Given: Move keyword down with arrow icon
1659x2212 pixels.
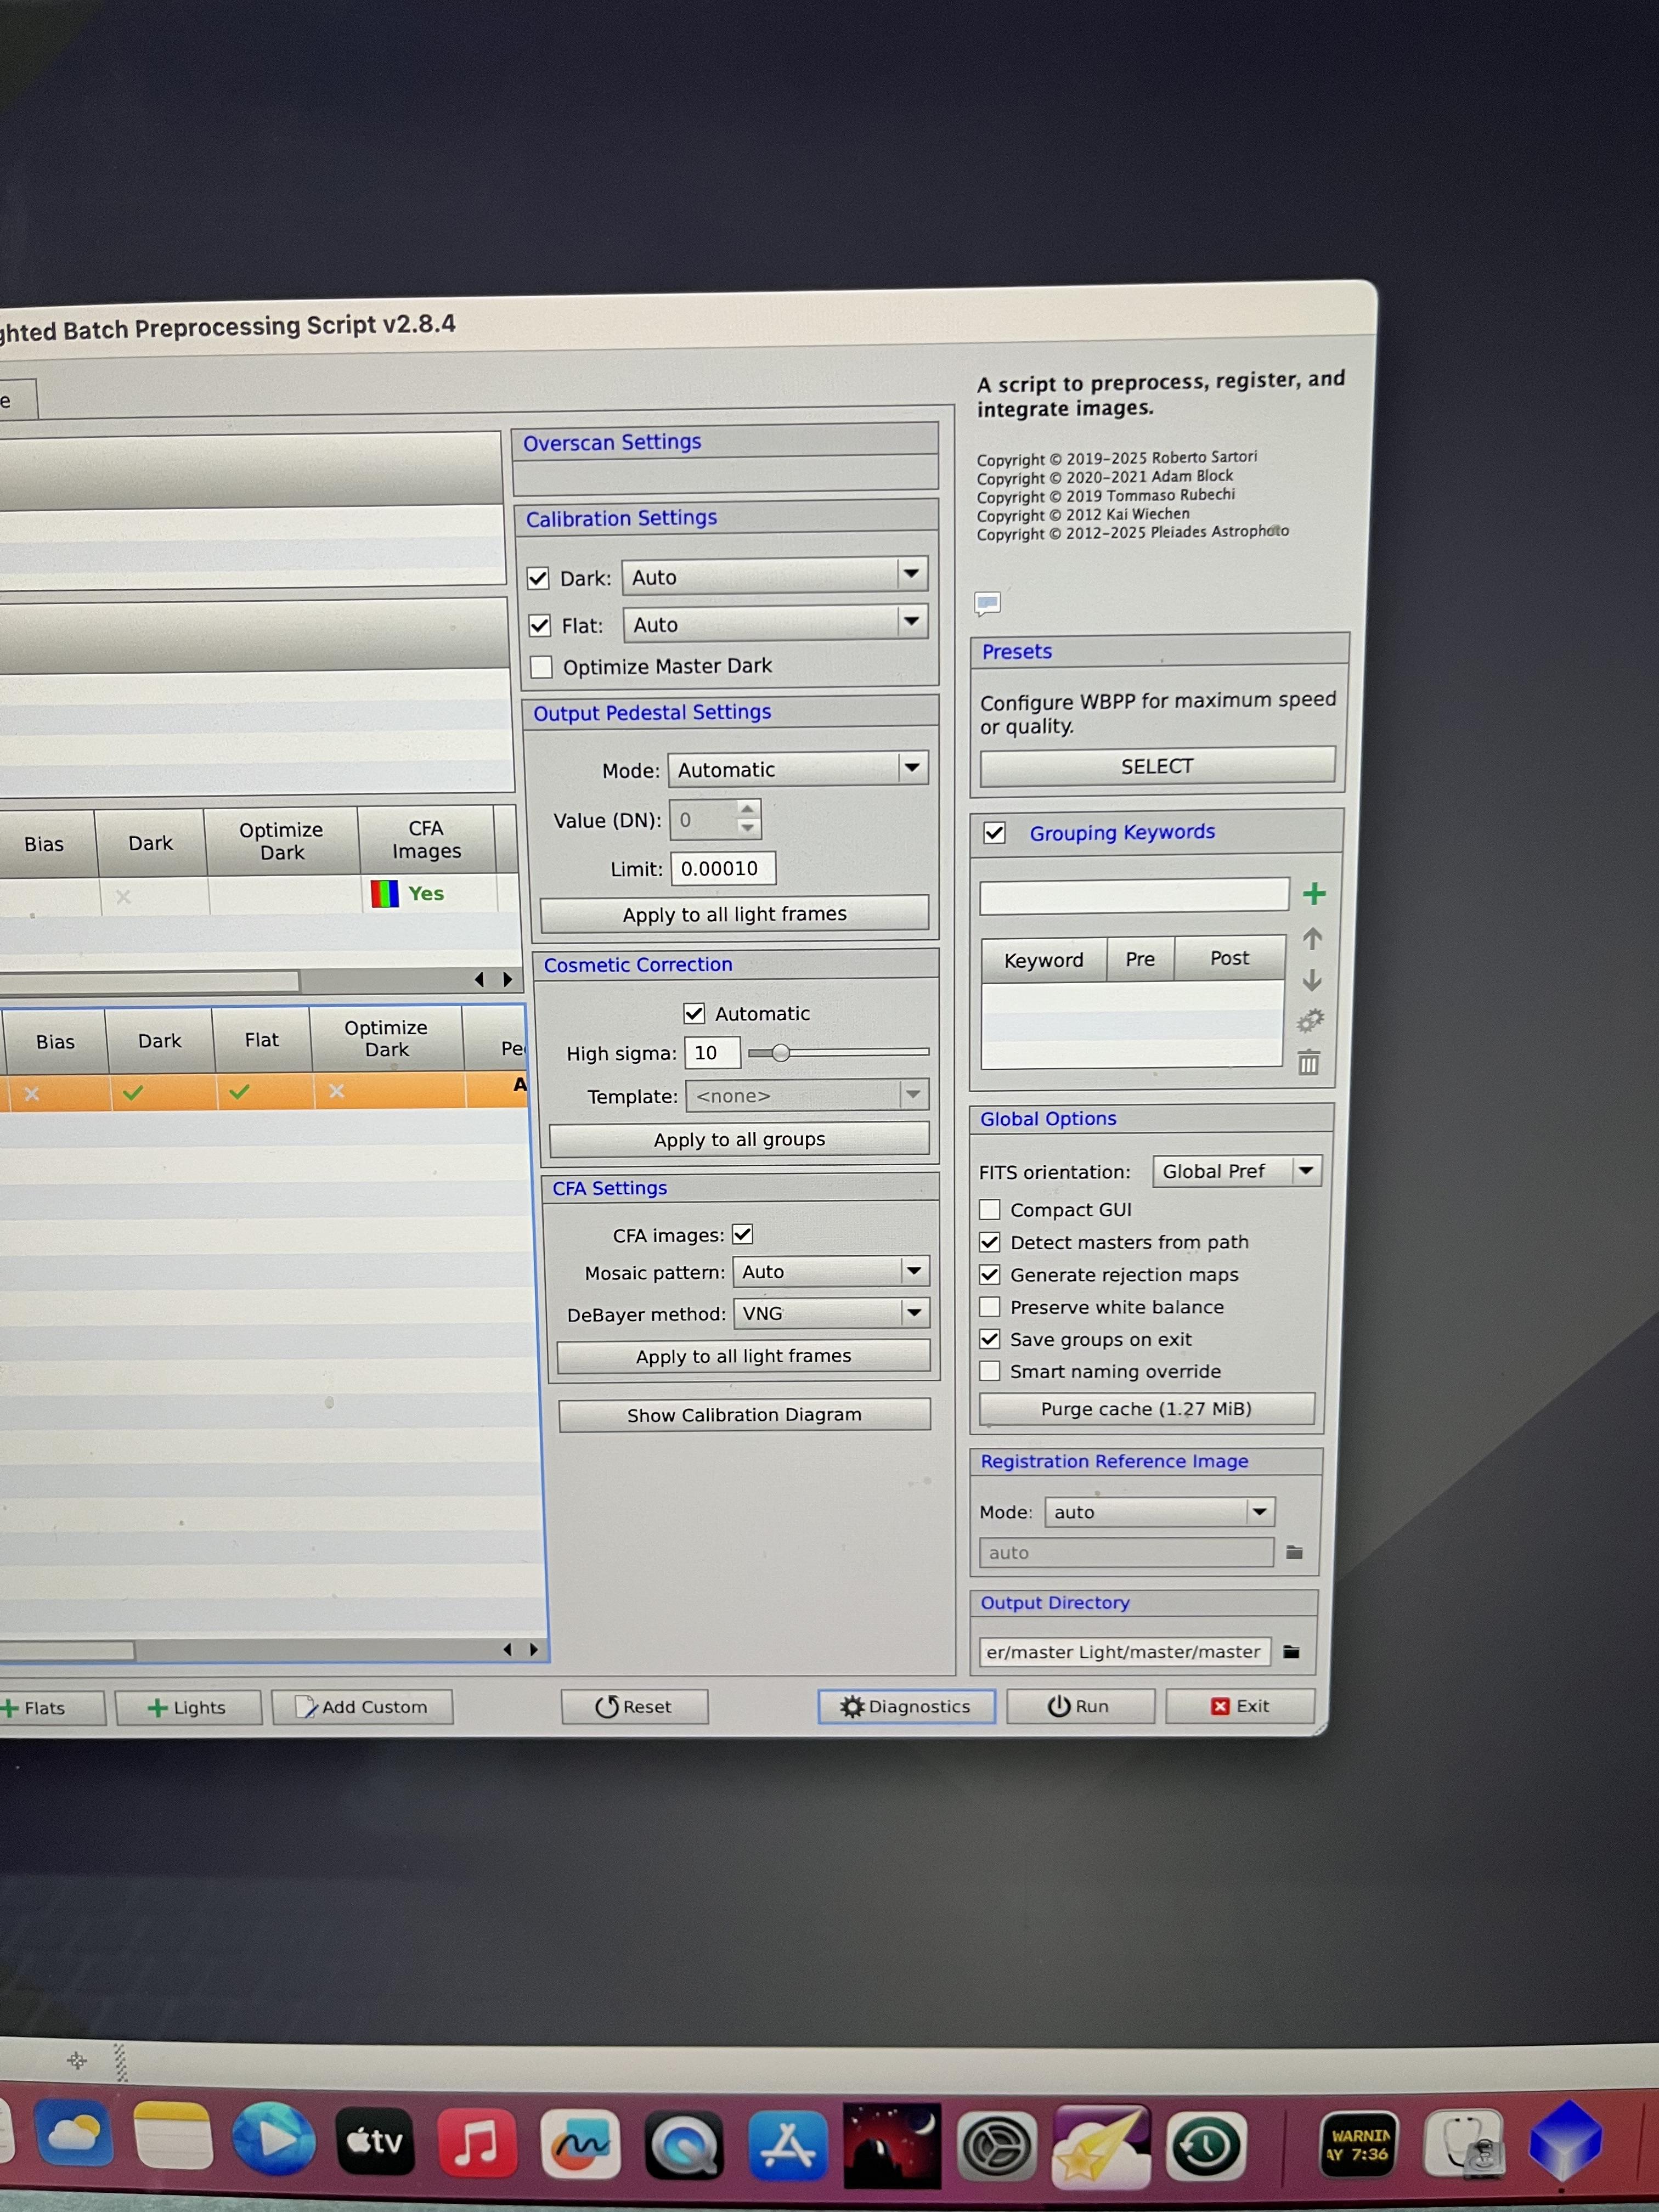Looking at the screenshot, I should (1312, 981).
